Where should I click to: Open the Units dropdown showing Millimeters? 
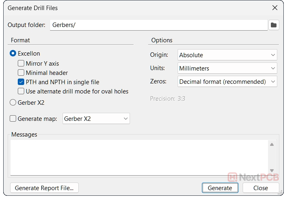tap(227, 68)
